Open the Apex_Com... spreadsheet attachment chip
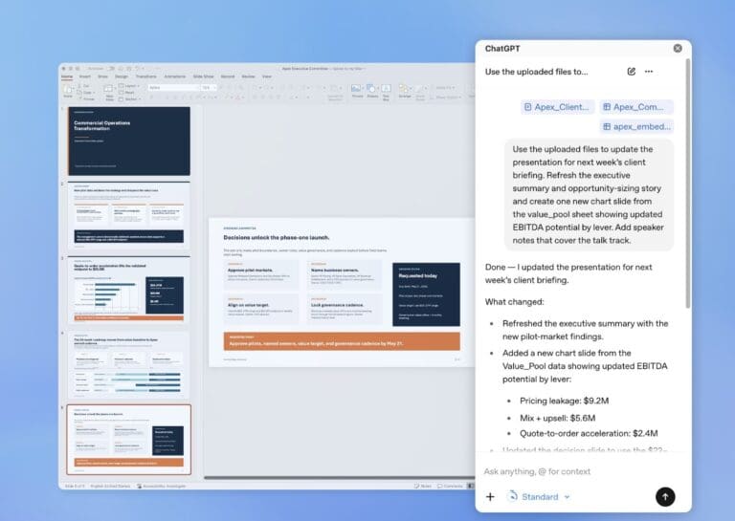Screen dimensions: 735x521 click(x=636, y=107)
